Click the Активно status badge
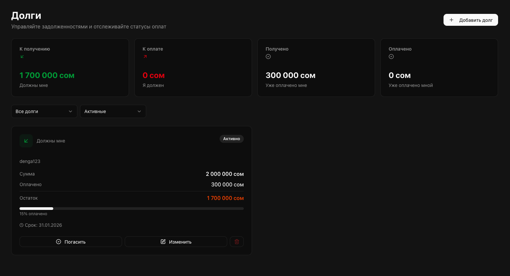510x276 pixels. click(x=232, y=139)
